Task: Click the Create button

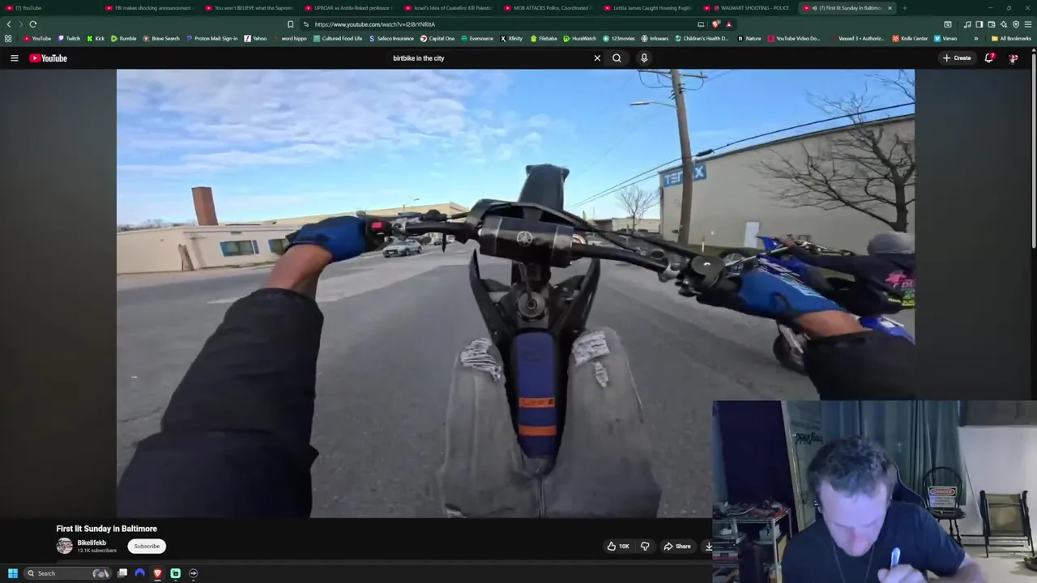Action: point(957,58)
